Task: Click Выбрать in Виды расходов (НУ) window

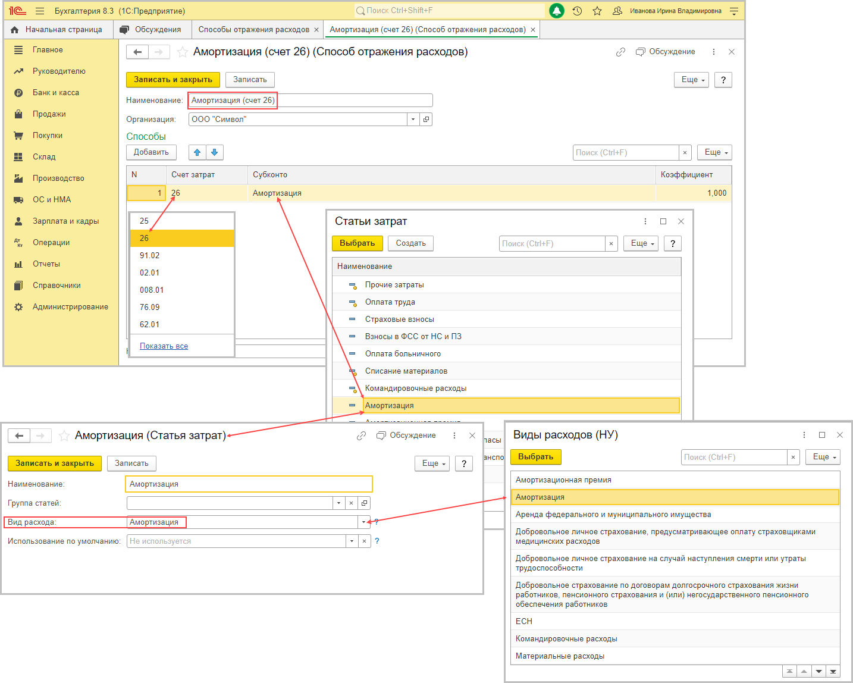Action: pyautogui.click(x=535, y=457)
